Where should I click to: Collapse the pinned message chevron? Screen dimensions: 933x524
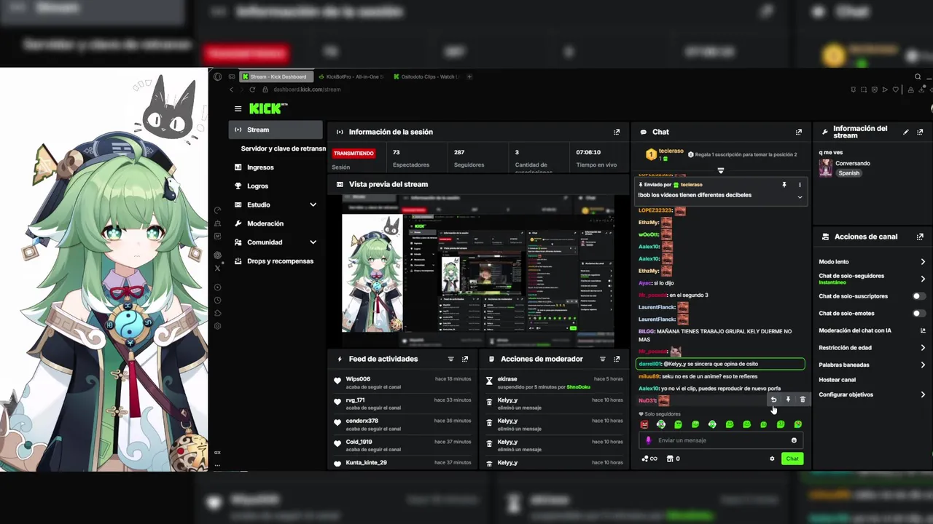800,197
